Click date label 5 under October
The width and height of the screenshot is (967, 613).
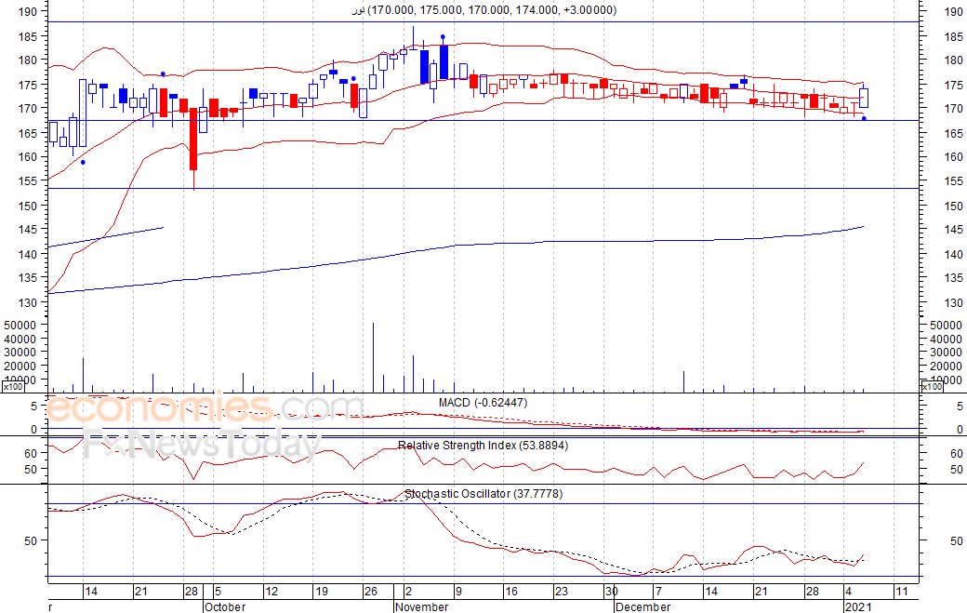[218, 592]
